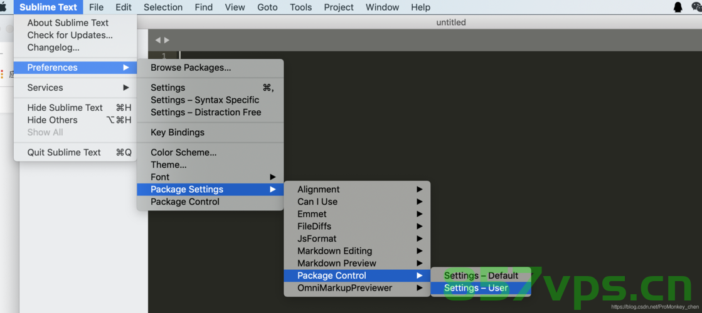Image resolution: width=702 pixels, height=313 pixels.
Task: Expand the Emmet package submenu
Action: point(357,214)
